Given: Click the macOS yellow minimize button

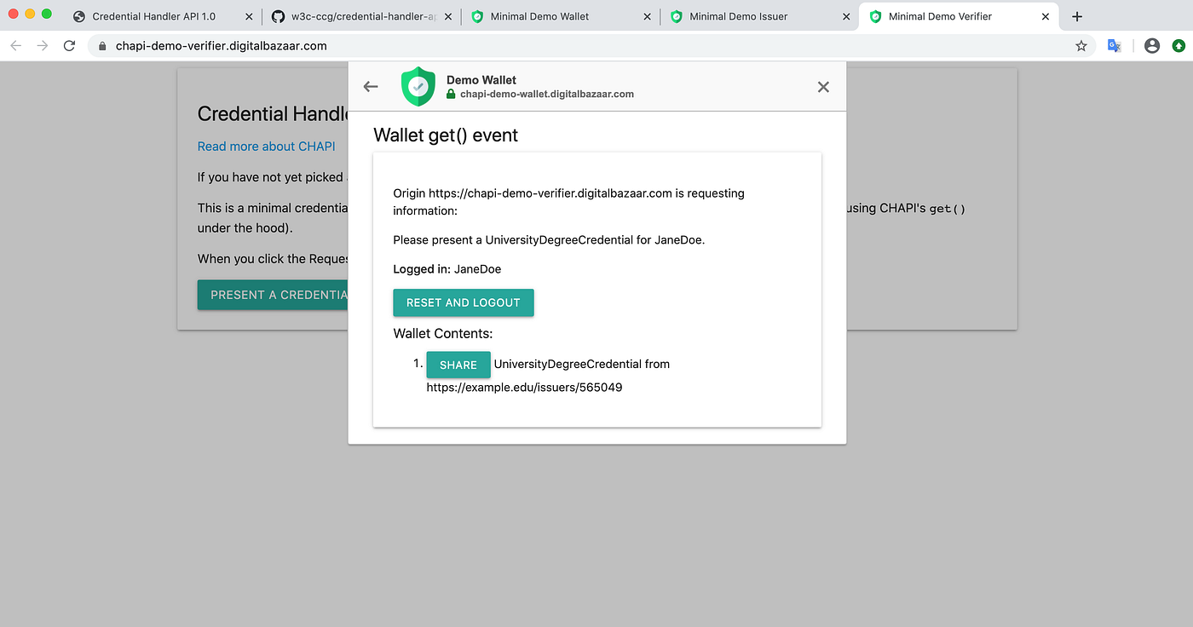Looking at the screenshot, I should pyautogui.click(x=30, y=14).
